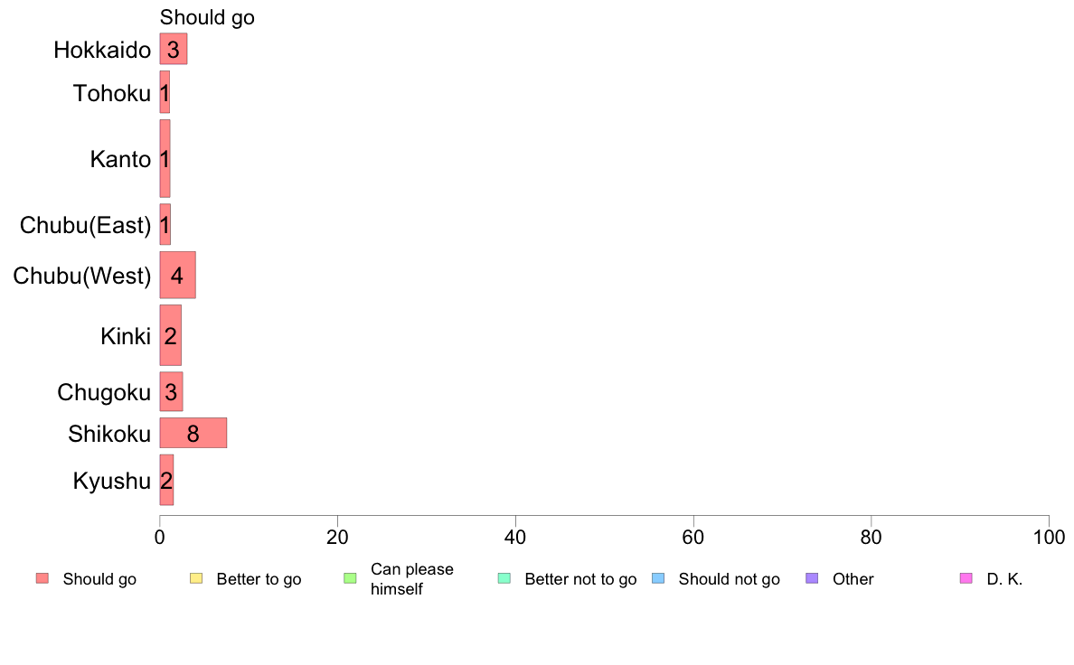
Task: Click the yellow Better to go swatch
Action: coord(196,578)
